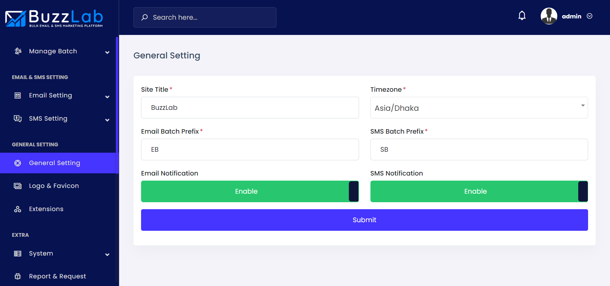Expand the System menu chevron
This screenshot has width=610, height=286.
pyautogui.click(x=107, y=255)
